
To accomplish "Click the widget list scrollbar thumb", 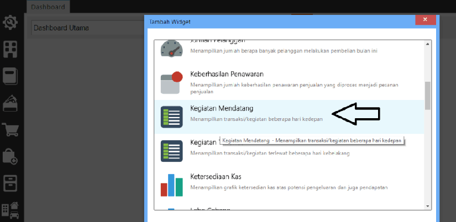I will coord(427,96).
